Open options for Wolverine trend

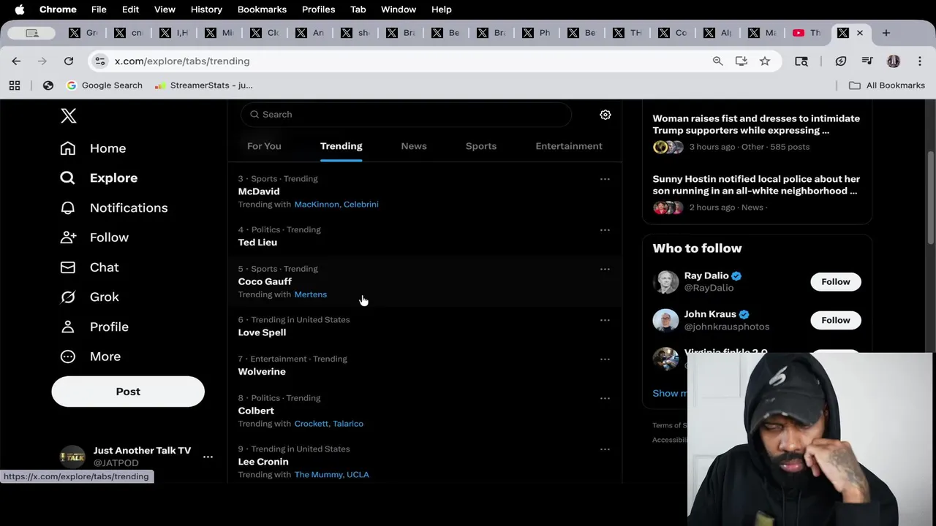point(605,359)
